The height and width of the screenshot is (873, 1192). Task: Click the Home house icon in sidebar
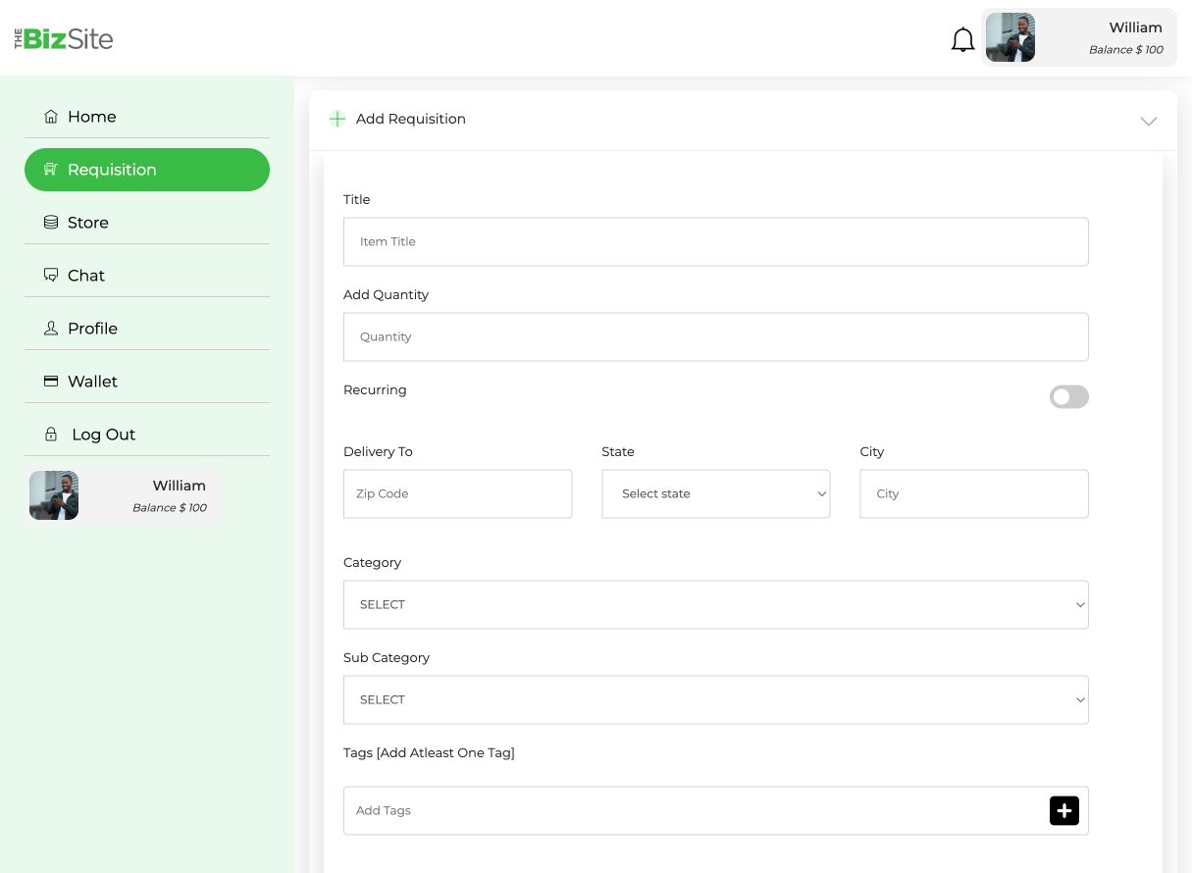(x=51, y=117)
